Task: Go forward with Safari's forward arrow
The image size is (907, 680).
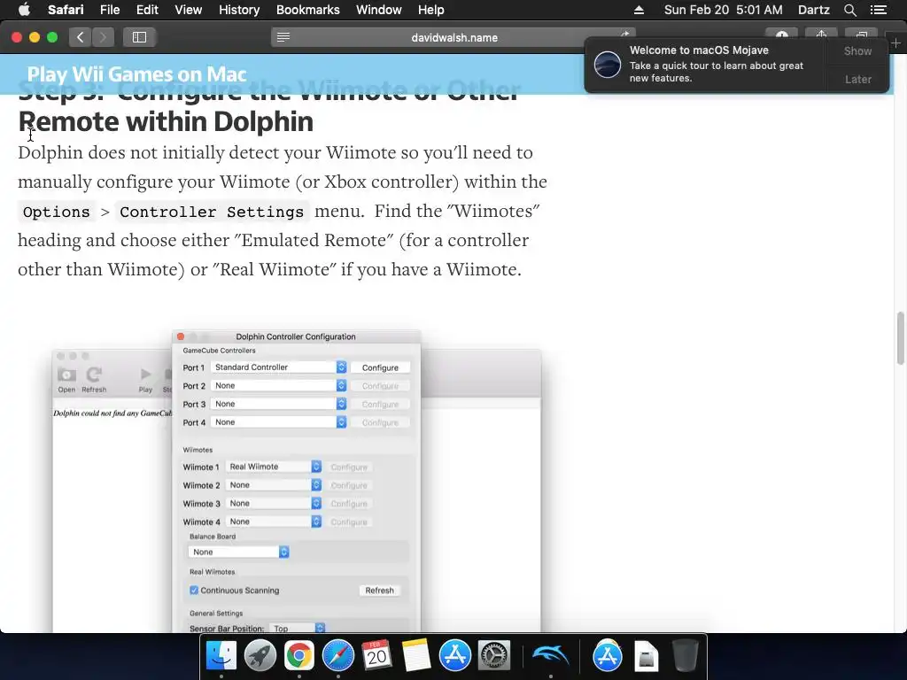Action: [x=103, y=37]
